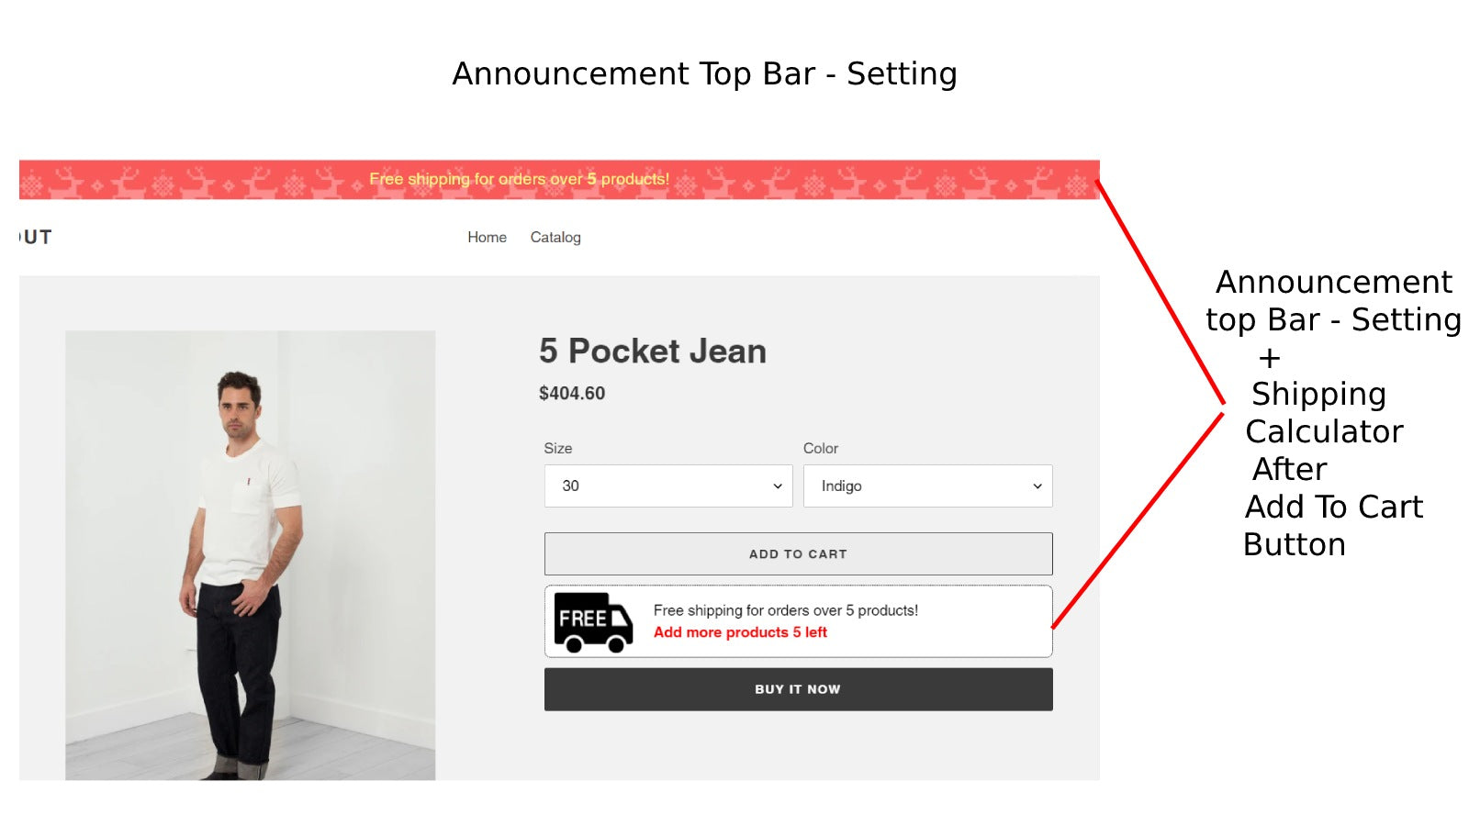Open the Home menu item

tap(488, 237)
